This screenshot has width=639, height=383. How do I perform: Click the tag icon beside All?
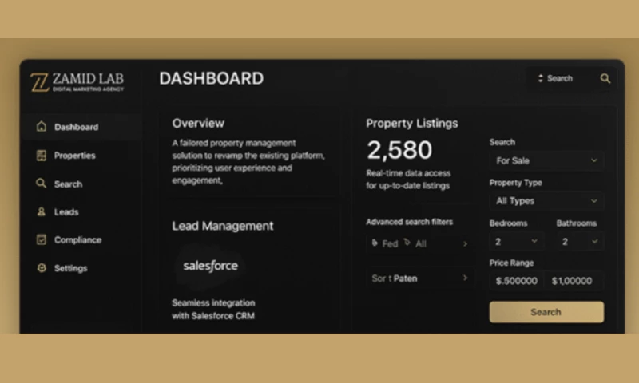407,243
